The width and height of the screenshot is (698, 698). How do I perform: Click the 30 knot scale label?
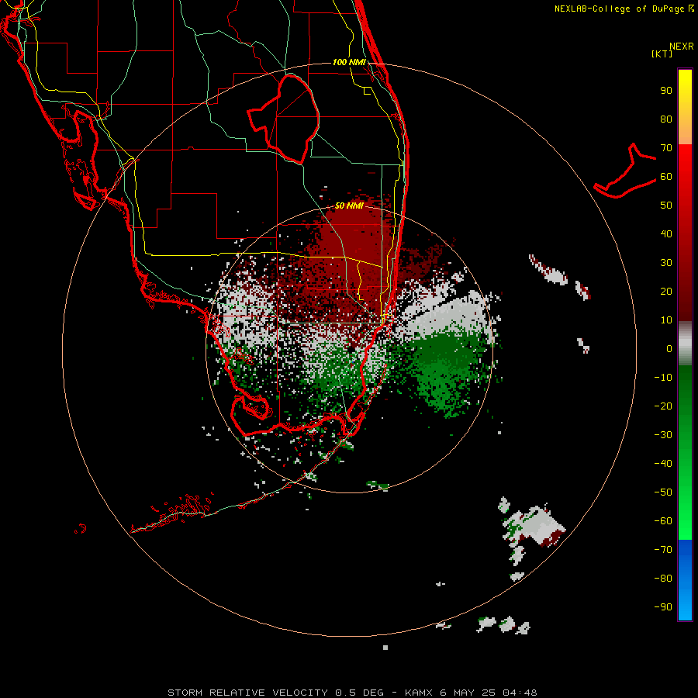tap(666, 263)
